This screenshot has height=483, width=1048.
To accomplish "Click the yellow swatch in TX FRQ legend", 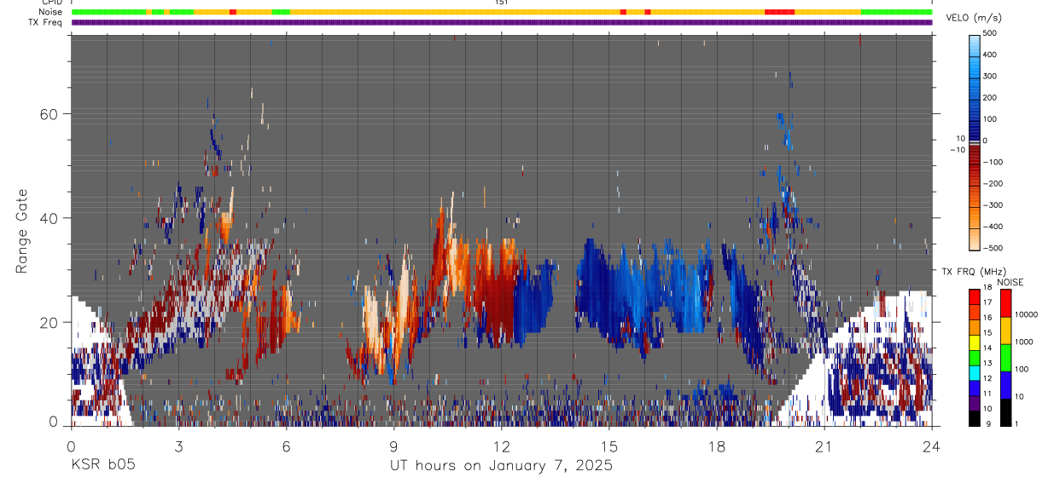I will 974,342.
